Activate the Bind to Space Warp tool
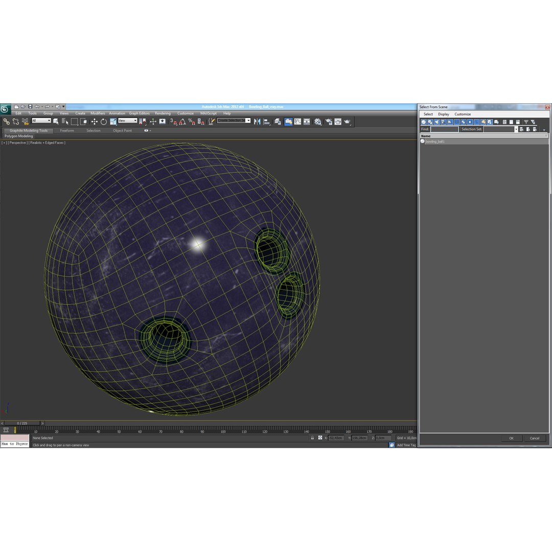 (x=25, y=122)
